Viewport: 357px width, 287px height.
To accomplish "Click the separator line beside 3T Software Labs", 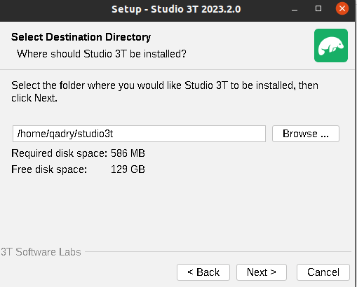I will click(218, 252).
